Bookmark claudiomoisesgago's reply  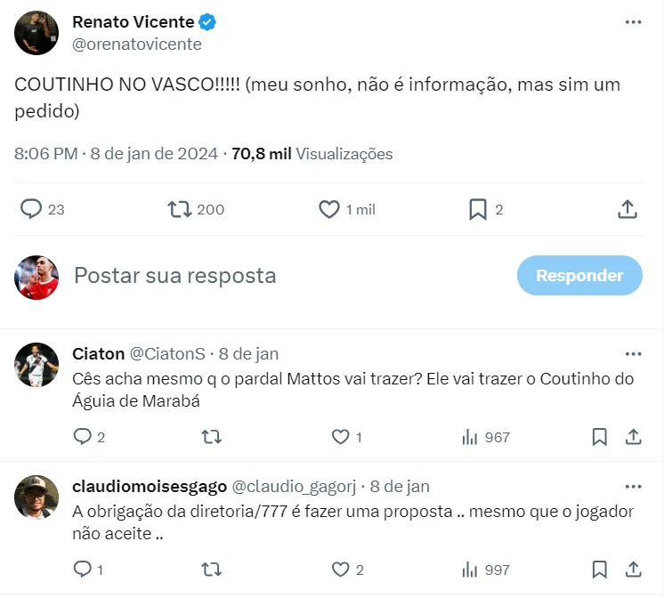point(600,569)
